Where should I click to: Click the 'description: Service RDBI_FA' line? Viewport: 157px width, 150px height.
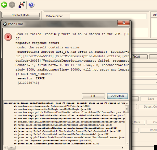[73, 52]
